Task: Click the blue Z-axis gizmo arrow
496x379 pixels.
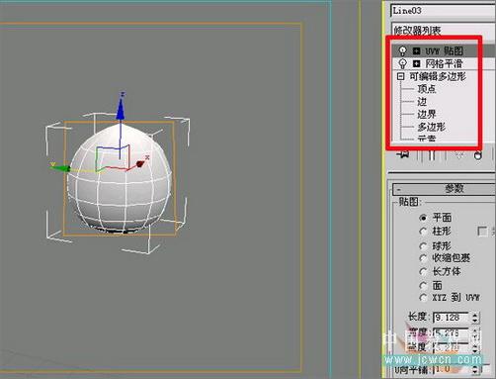Action: point(121,109)
